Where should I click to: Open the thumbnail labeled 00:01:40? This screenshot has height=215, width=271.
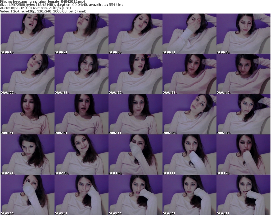243,74
